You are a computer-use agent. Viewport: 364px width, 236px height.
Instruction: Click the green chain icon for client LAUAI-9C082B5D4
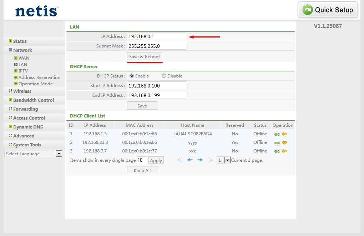click(277, 134)
